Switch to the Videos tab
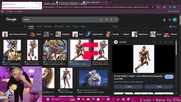 [39, 26]
